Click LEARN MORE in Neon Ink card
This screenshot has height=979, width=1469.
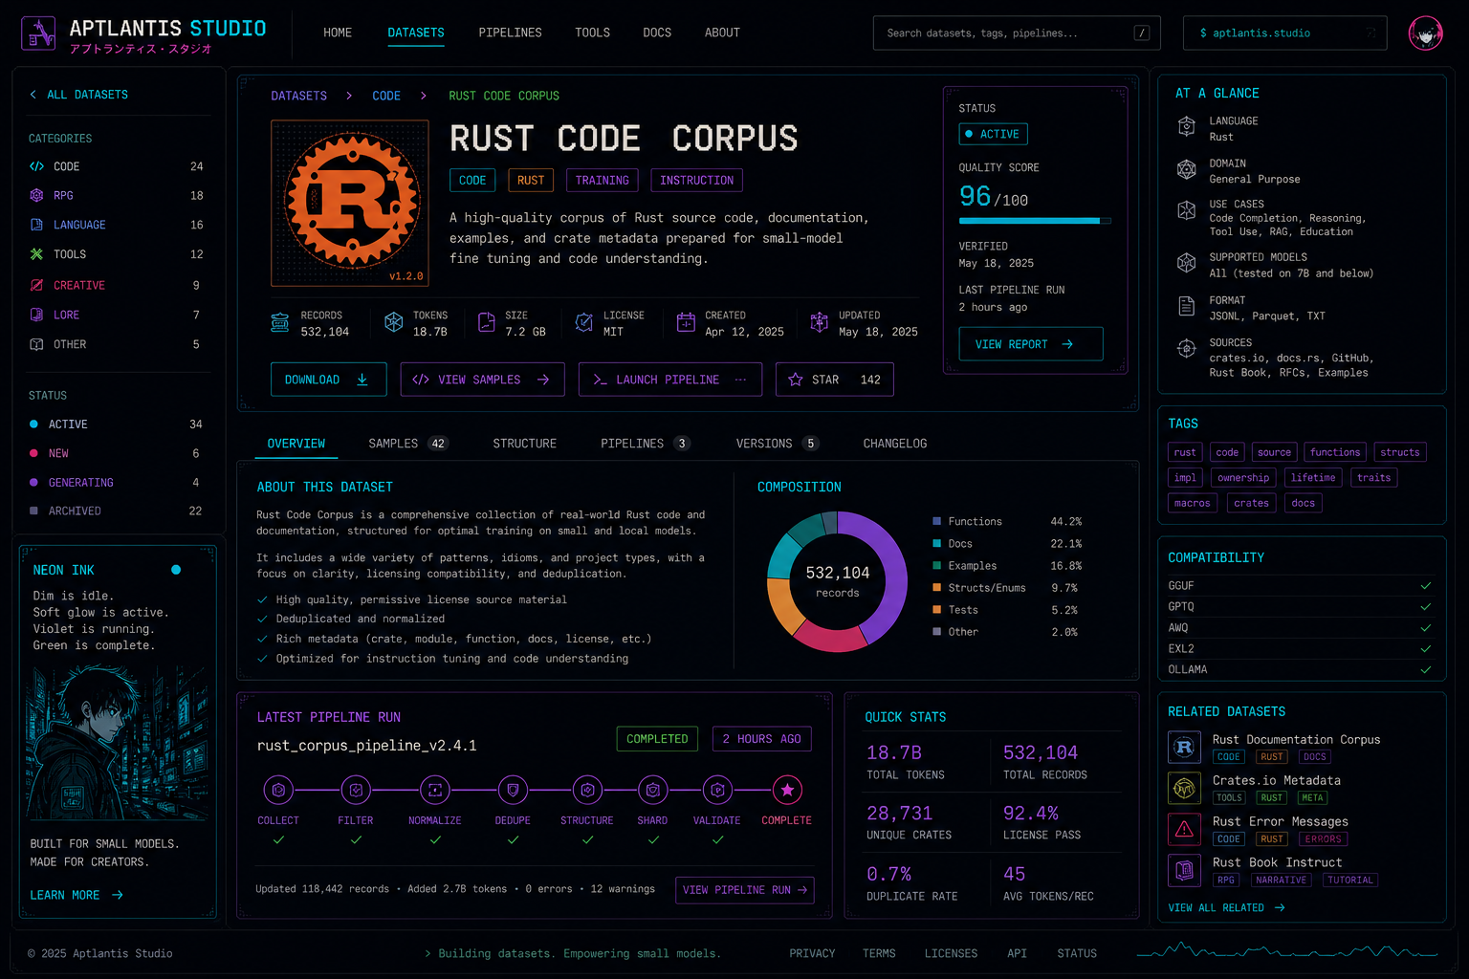coord(77,896)
